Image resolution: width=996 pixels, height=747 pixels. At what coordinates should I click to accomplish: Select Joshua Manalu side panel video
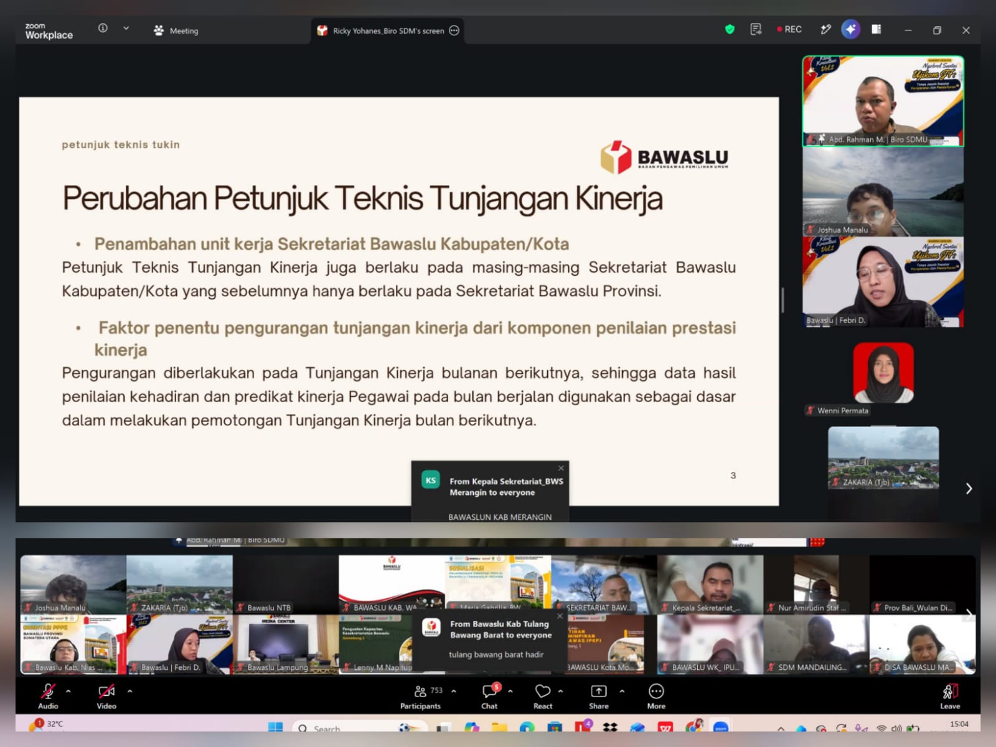[883, 192]
